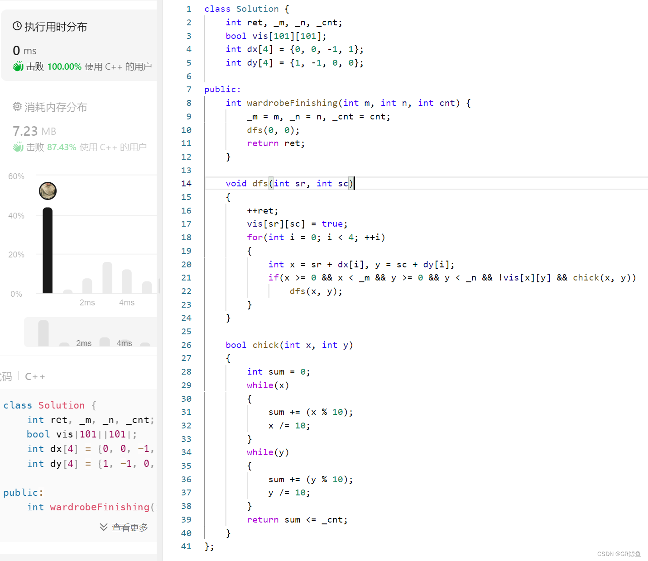
Task: Click the grey bar above 4ms label
Action: (x=127, y=281)
